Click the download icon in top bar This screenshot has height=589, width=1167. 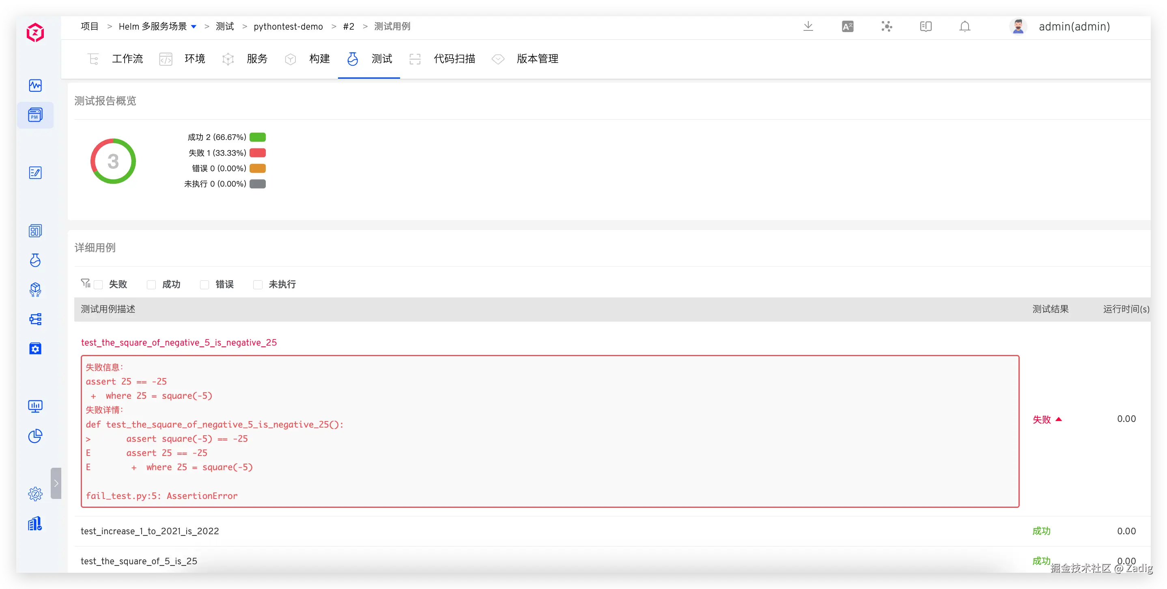tap(808, 26)
